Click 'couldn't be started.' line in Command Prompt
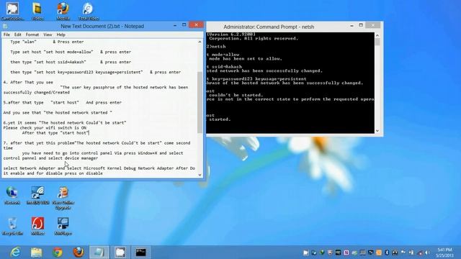The height and width of the screenshot is (259, 461). (236, 95)
